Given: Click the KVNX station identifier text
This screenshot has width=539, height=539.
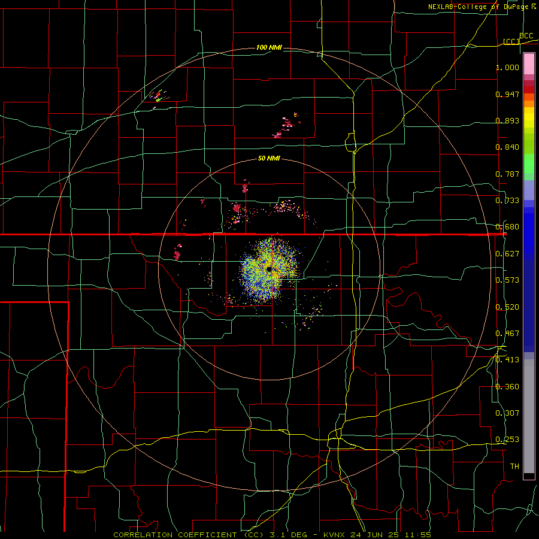Looking at the screenshot, I should pyautogui.click(x=335, y=535).
